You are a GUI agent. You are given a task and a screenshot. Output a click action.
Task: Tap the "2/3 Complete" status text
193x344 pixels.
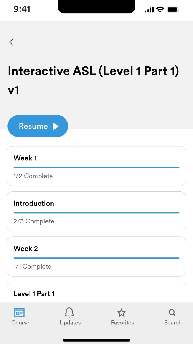34,221
